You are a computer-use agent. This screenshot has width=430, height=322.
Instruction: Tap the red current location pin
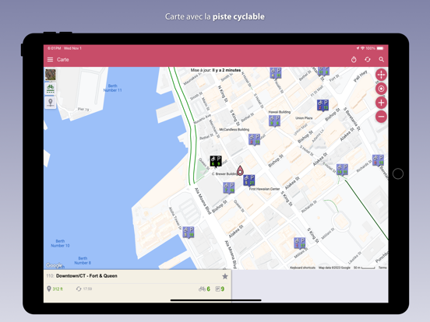(240, 170)
